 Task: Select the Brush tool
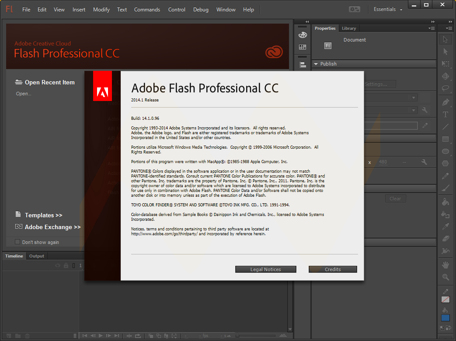[x=445, y=188]
